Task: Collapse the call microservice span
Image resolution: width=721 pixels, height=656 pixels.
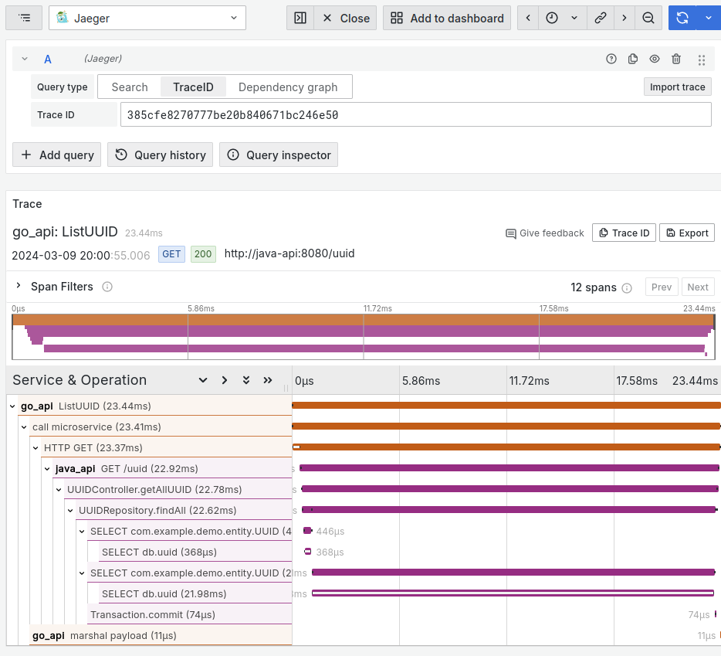Action: [24, 427]
